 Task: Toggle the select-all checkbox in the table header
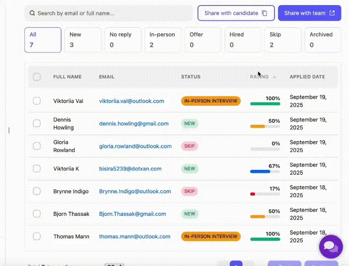pyautogui.click(x=37, y=77)
